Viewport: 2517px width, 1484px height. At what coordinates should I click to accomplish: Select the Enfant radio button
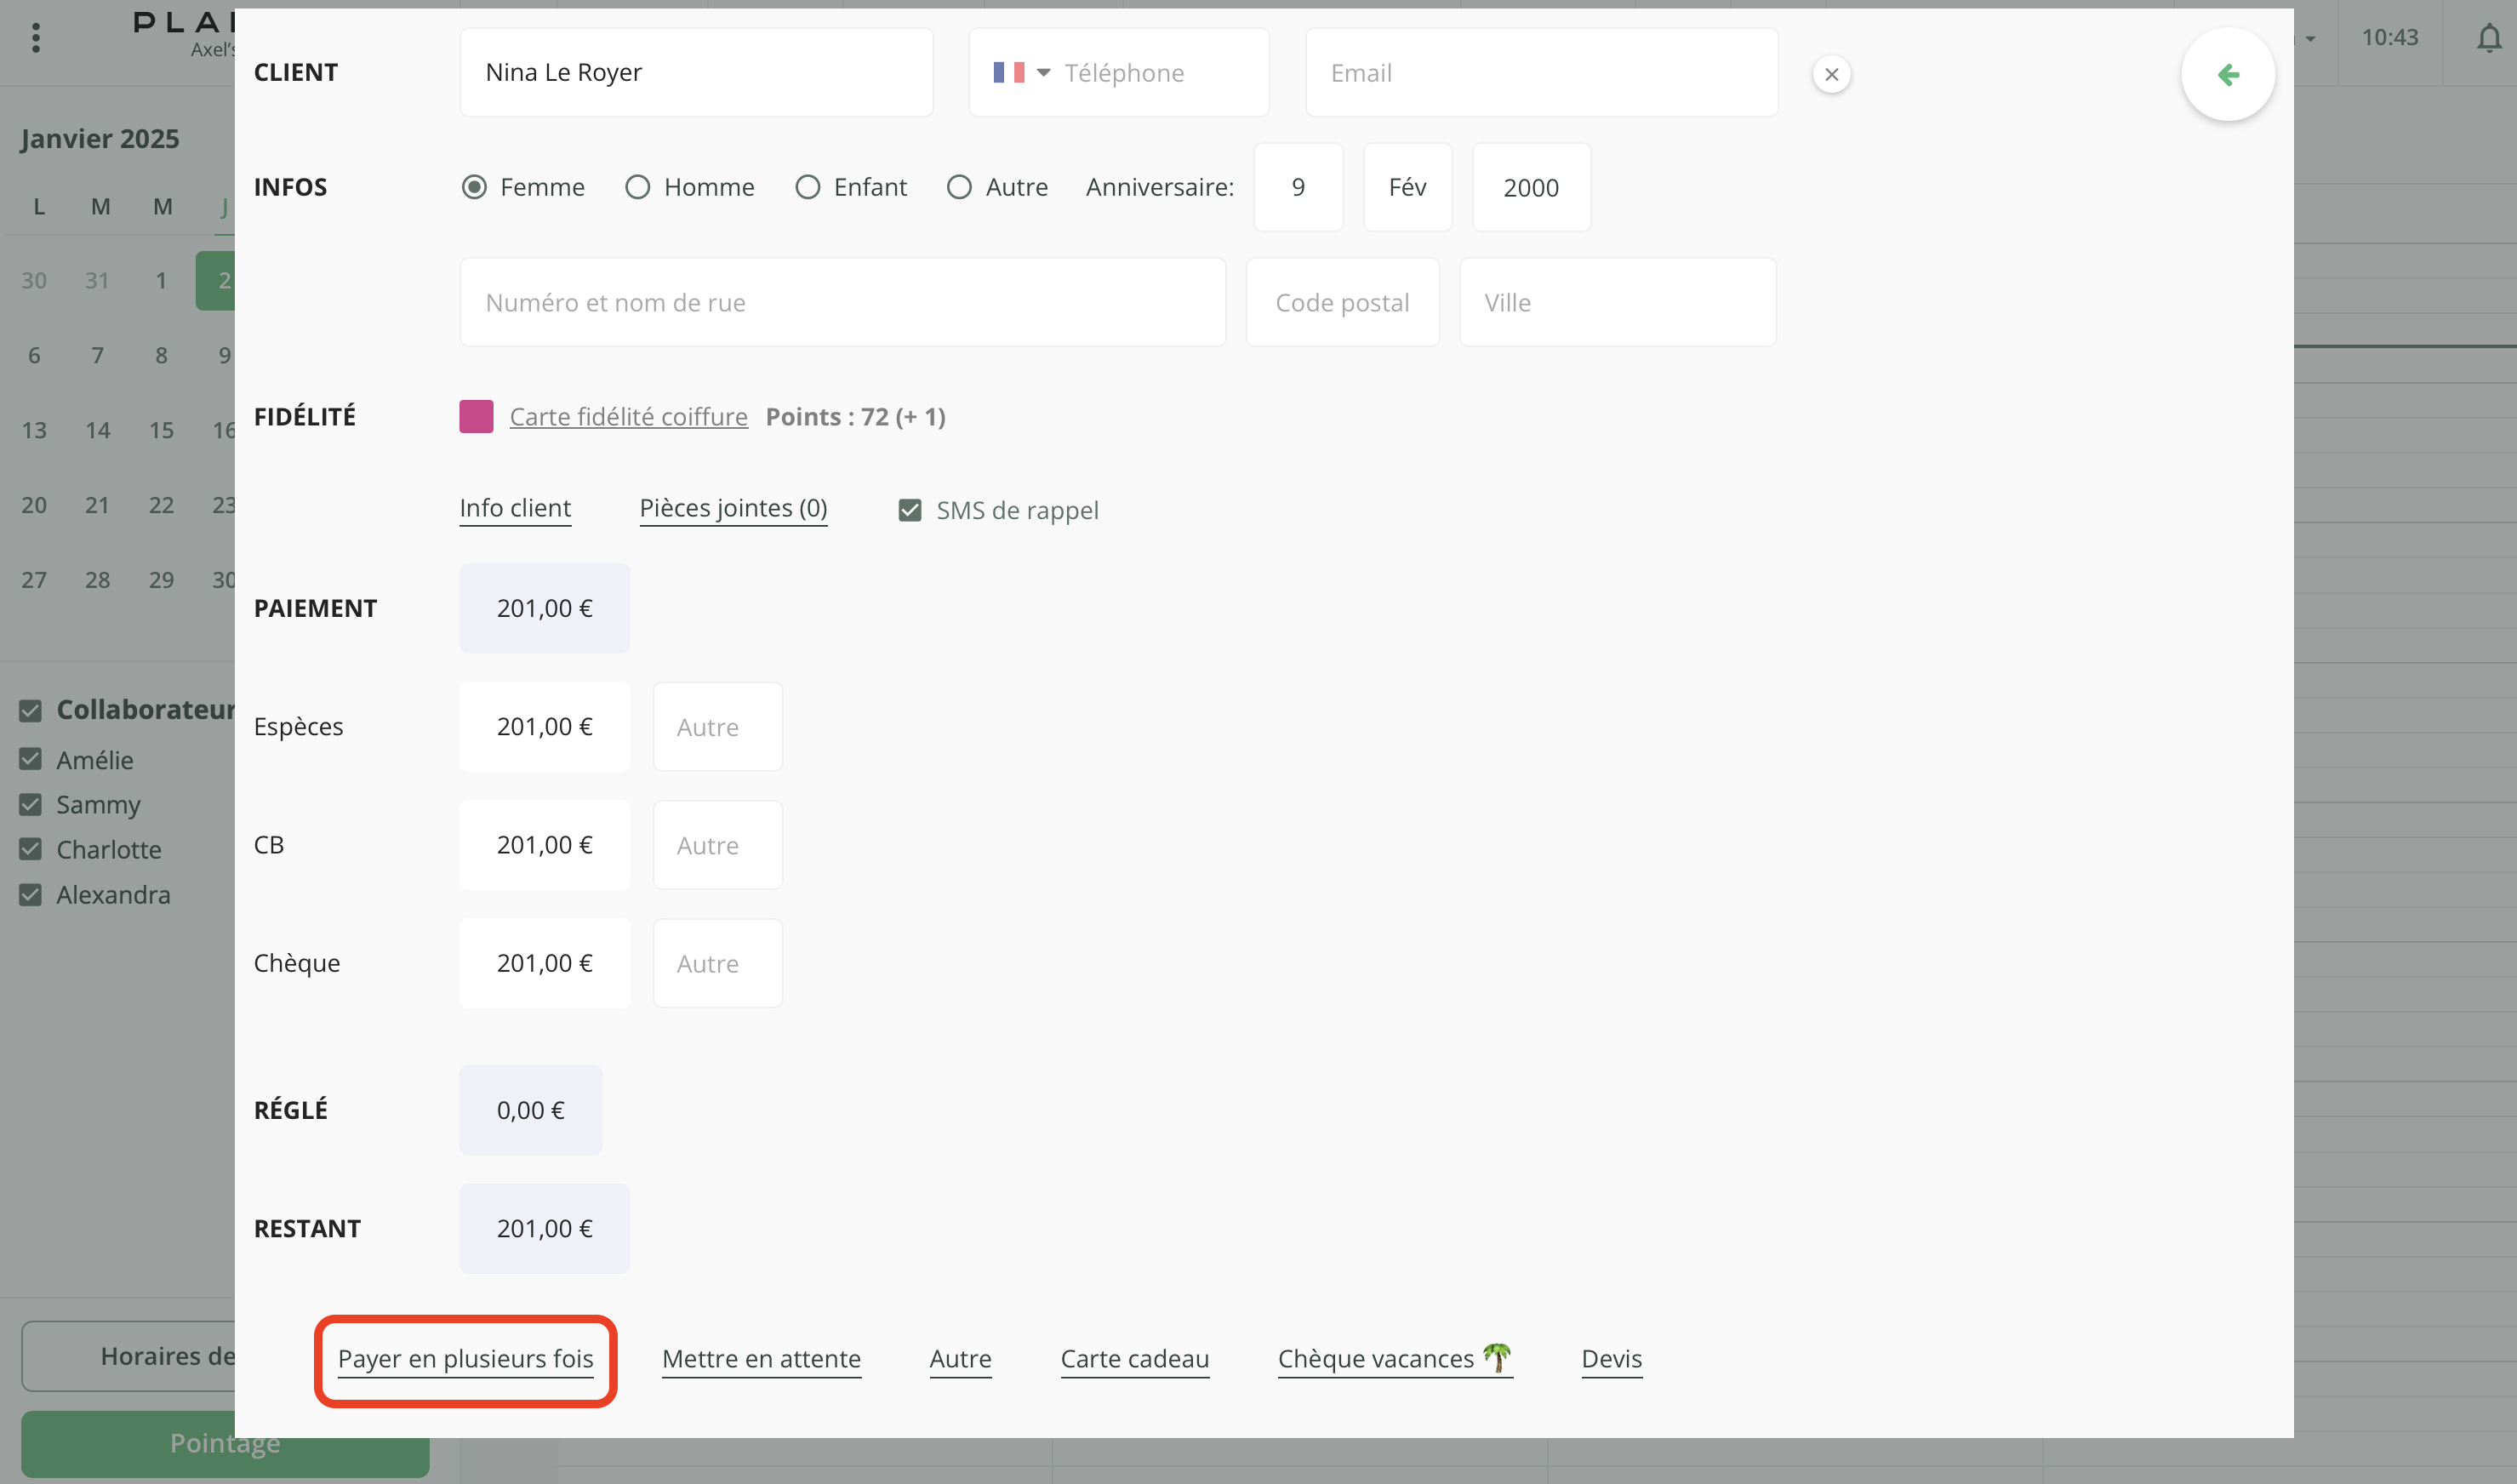click(x=807, y=187)
